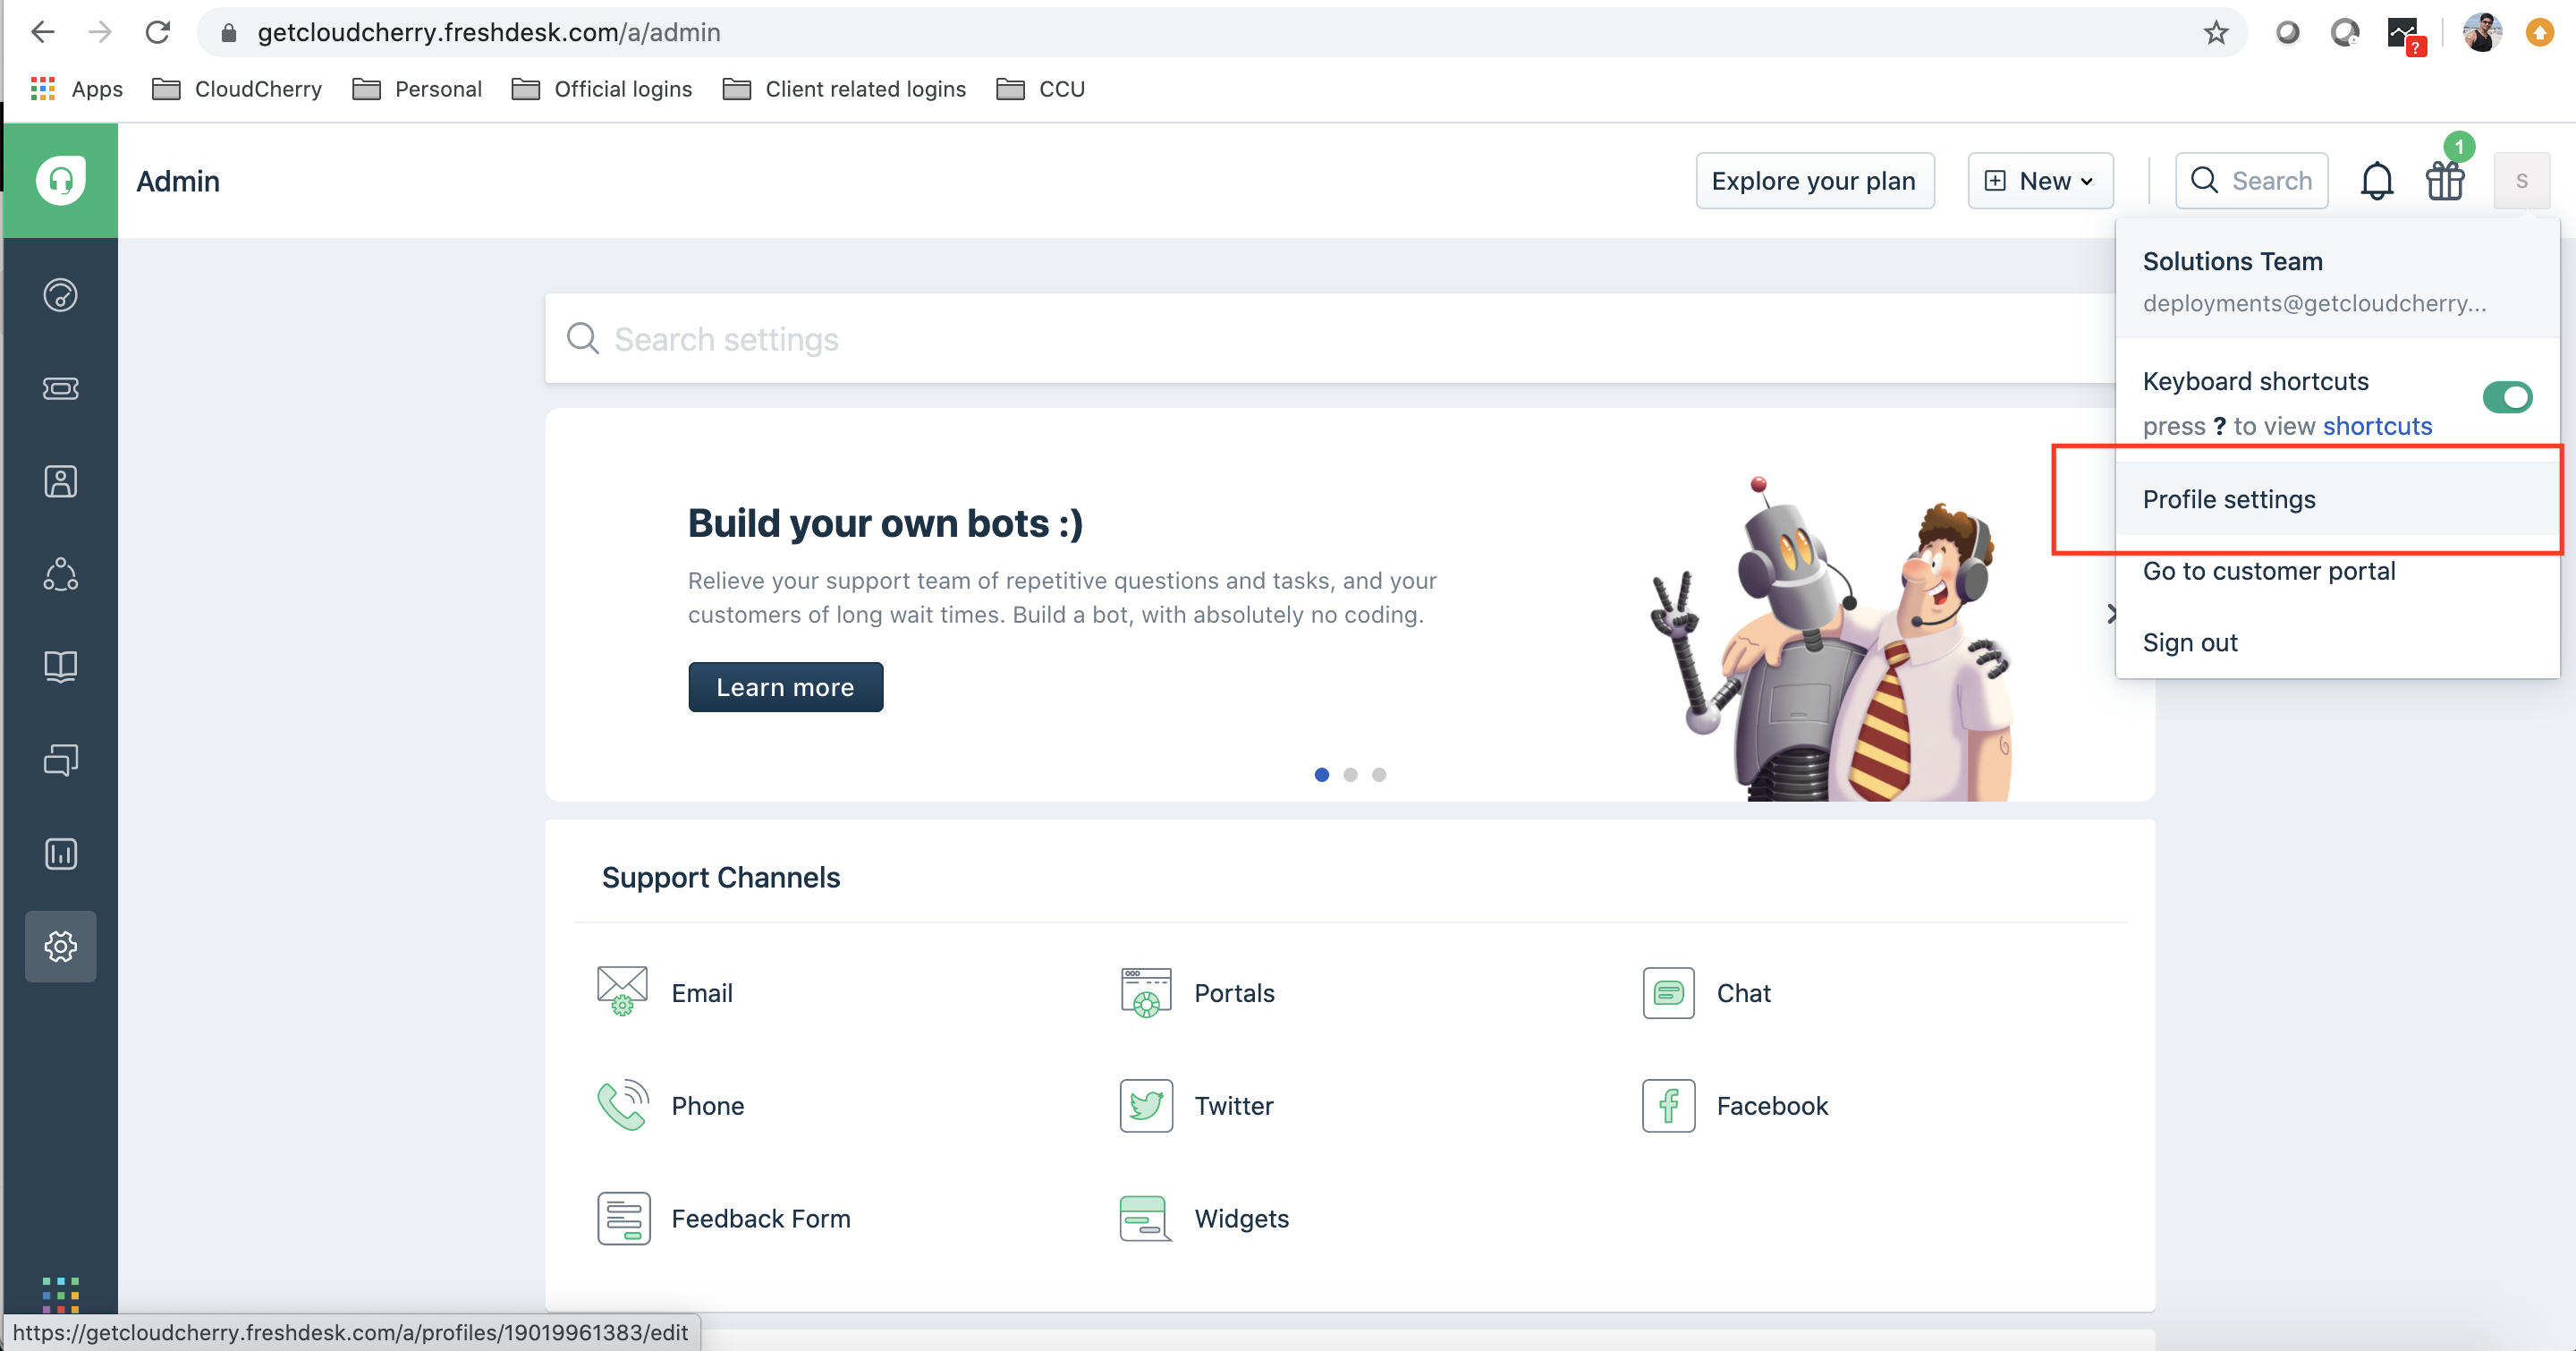2576x1351 pixels.
Task: Open the Widgets settings link
Action: click(x=1241, y=1219)
